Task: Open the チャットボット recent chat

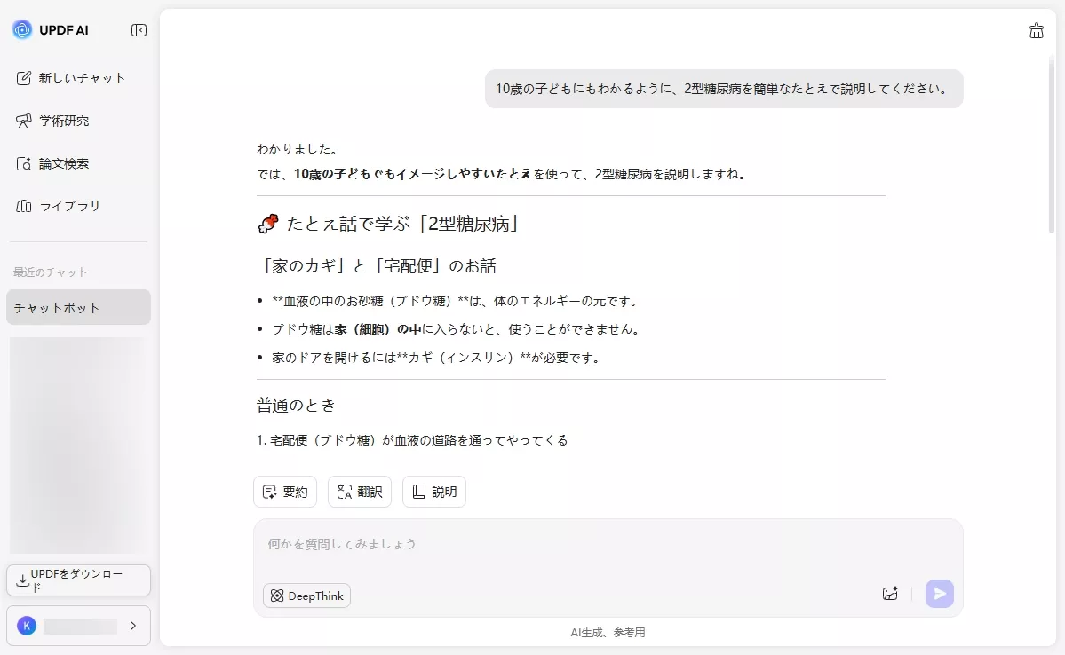Action: (57, 307)
